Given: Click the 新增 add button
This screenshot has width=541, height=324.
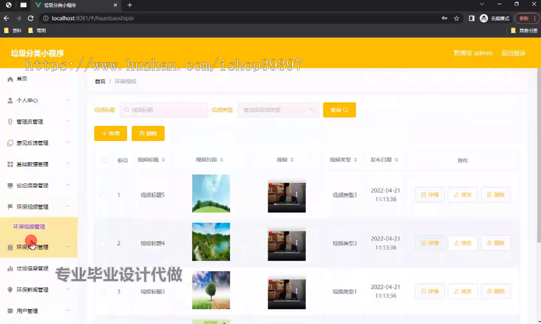Looking at the screenshot, I should pyautogui.click(x=111, y=133).
